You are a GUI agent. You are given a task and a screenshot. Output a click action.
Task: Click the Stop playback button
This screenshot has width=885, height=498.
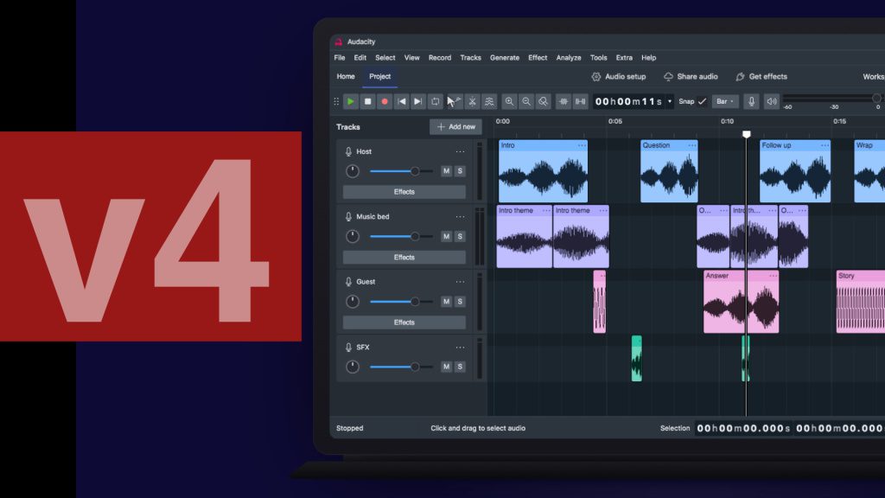pyautogui.click(x=367, y=102)
